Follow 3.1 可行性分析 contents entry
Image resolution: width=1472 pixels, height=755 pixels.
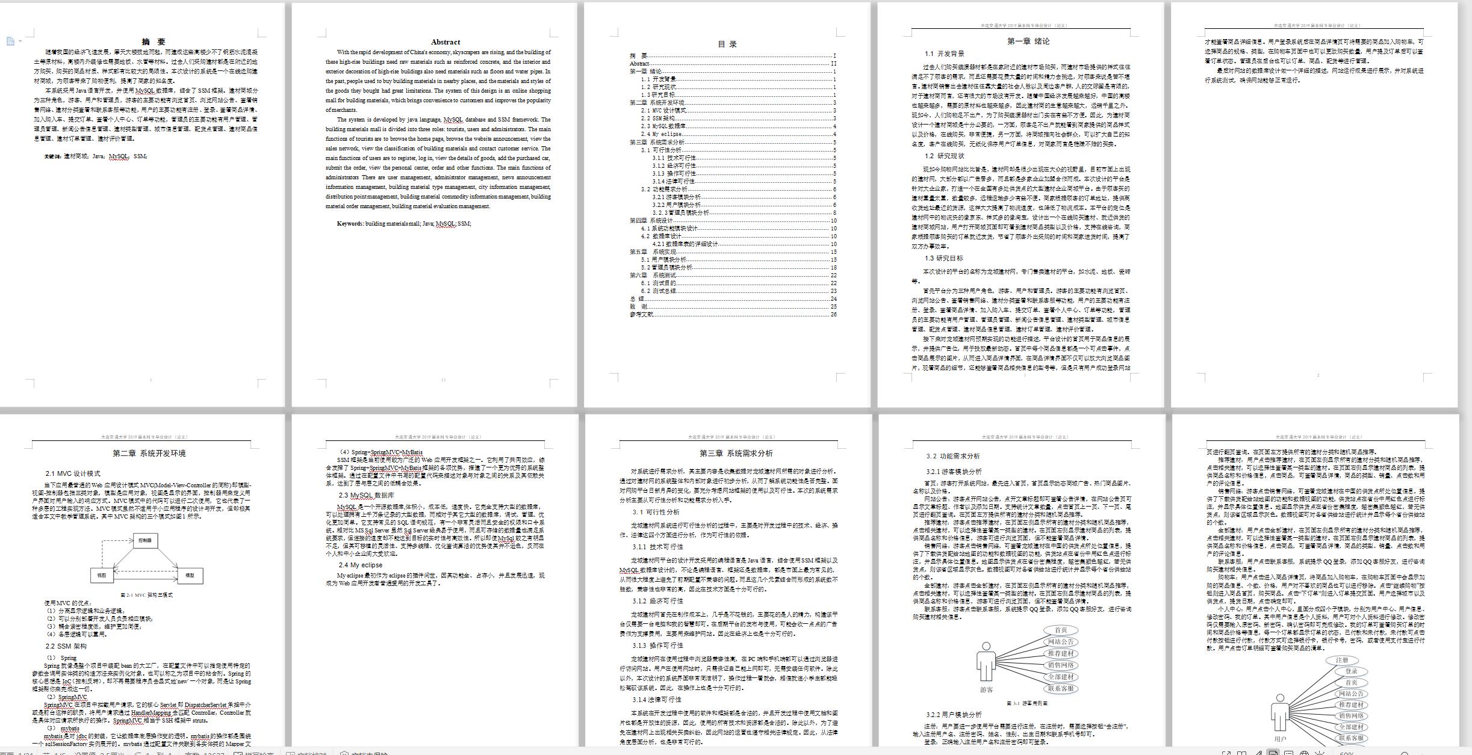(661, 150)
